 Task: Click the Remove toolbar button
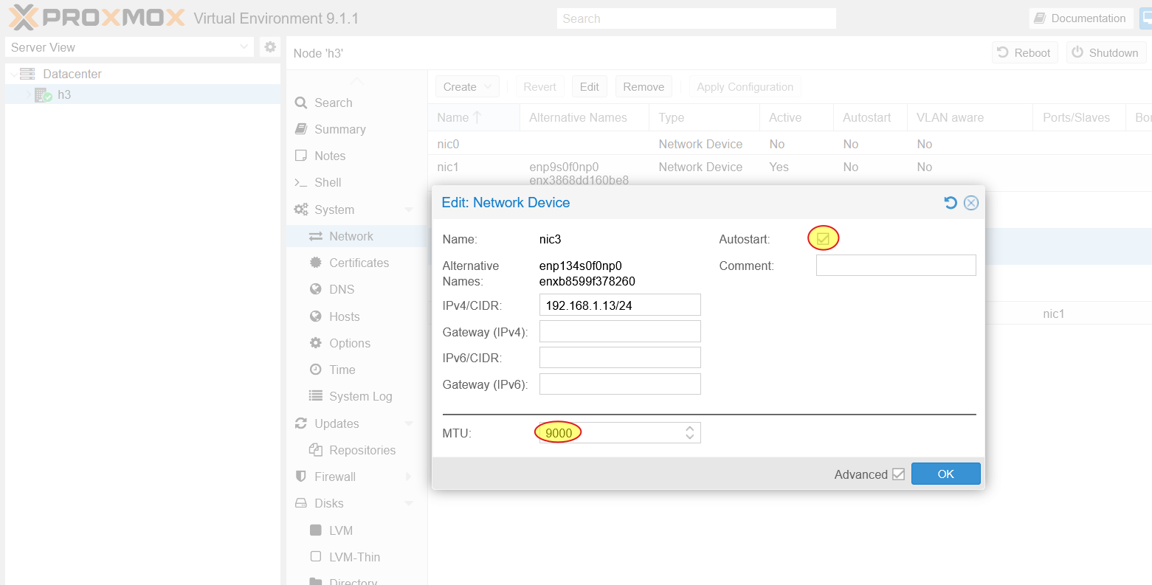(644, 87)
